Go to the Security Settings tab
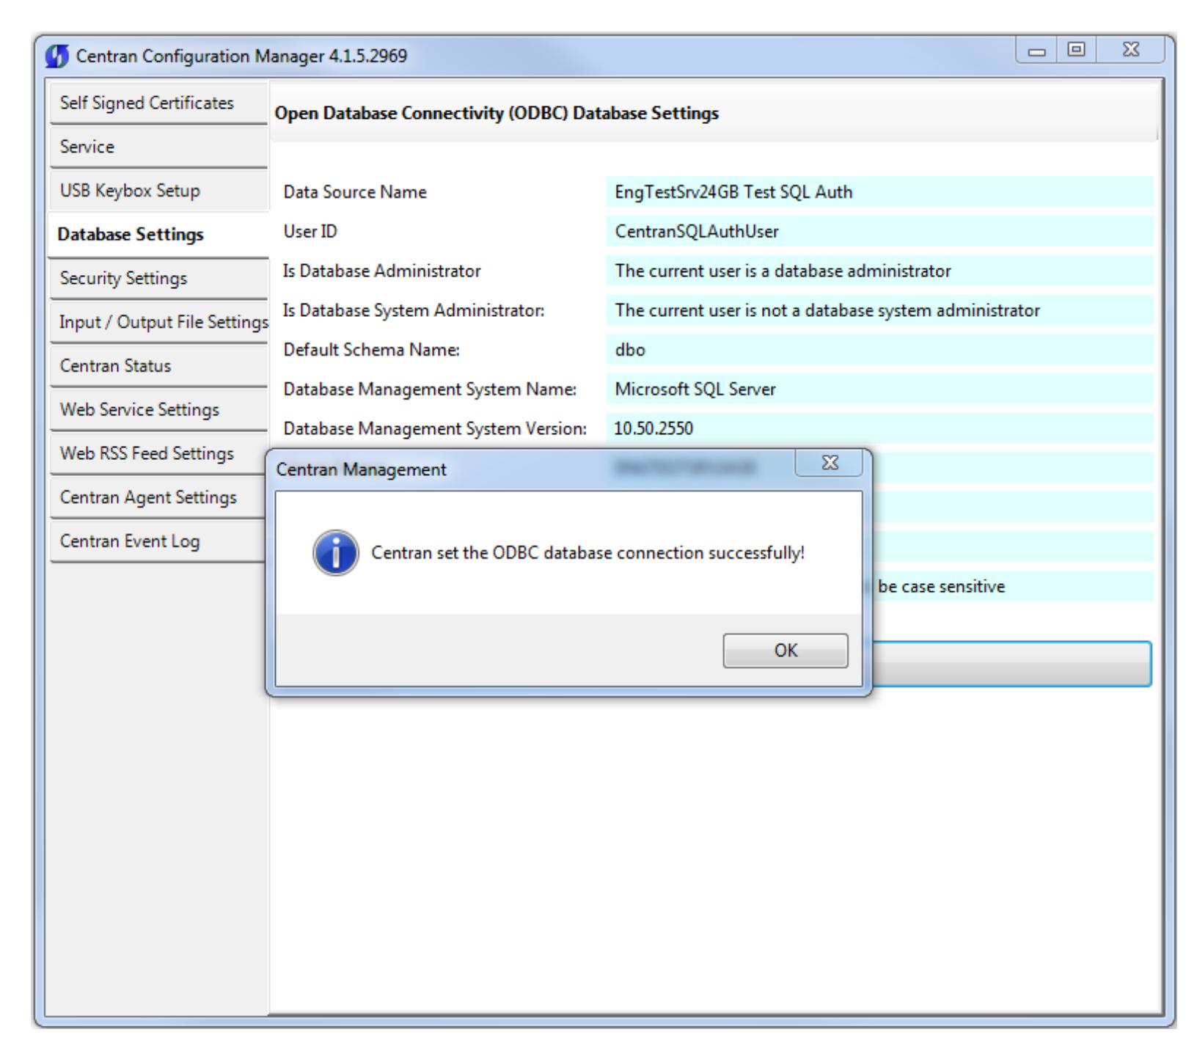This screenshot has width=1197, height=1054. 158,278
